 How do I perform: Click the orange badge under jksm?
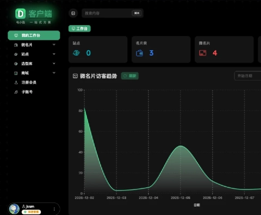coord(31,212)
